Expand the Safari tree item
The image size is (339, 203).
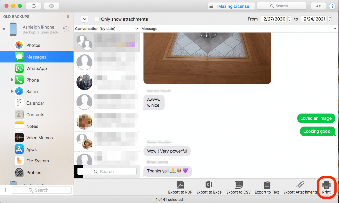(x=12, y=91)
